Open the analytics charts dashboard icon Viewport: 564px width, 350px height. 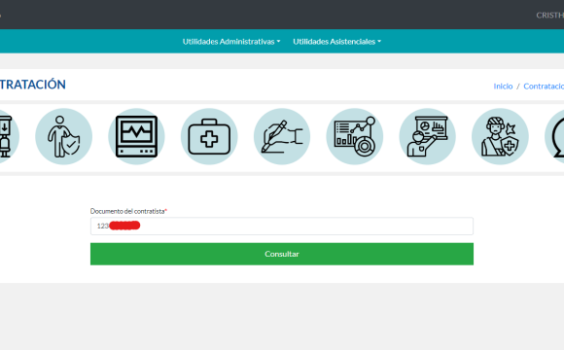(354, 136)
